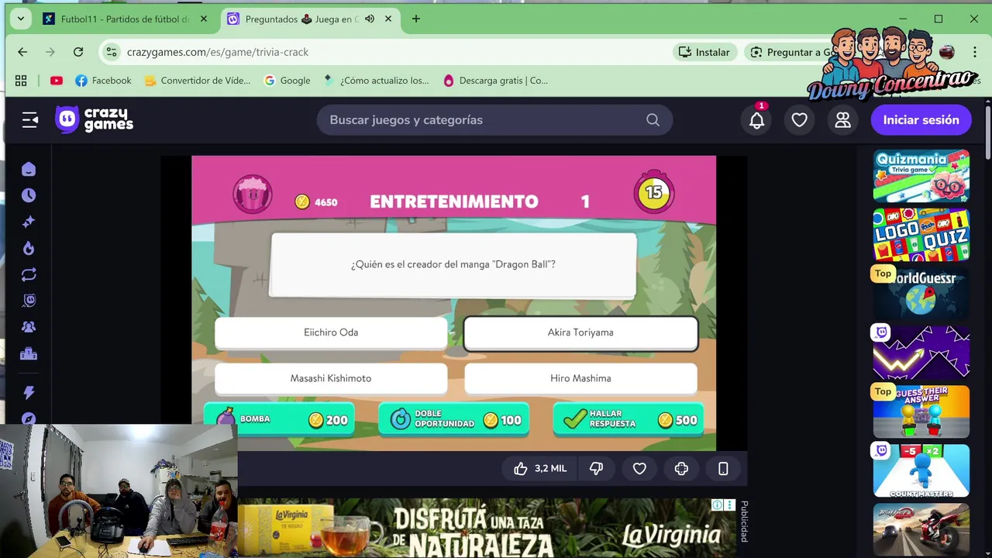Open the favorites heart in header
992x558 pixels.
[800, 120]
